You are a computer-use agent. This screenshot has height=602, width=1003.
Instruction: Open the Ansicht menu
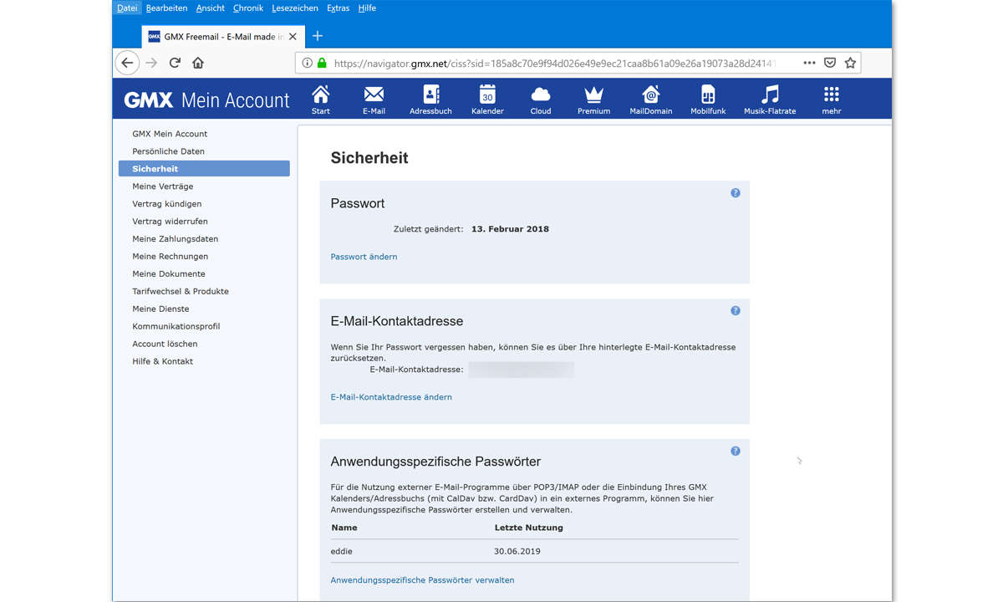[211, 8]
